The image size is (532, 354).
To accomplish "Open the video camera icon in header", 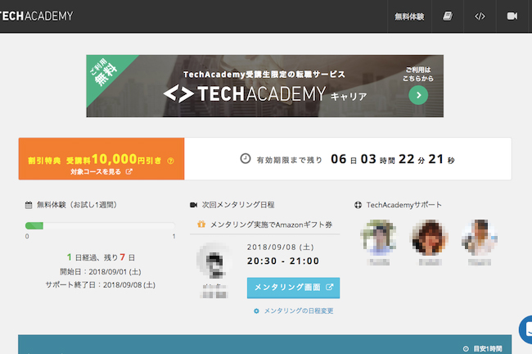I will click(x=512, y=16).
